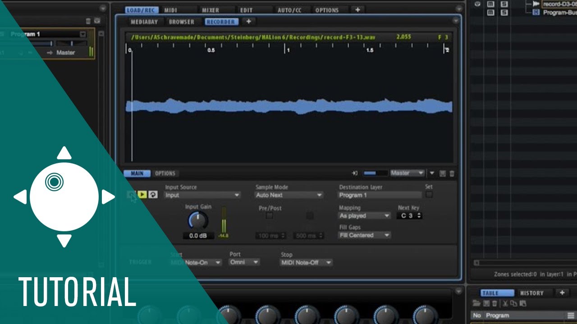The image size is (577, 324).
Task: Open the Input Source dropdown
Action: pyautogui.click(x=202, y=195)
